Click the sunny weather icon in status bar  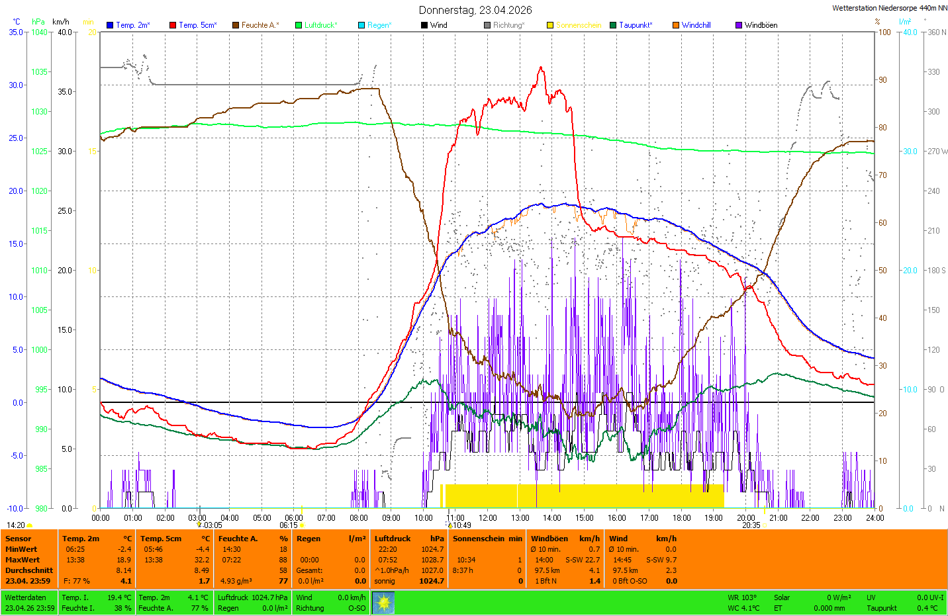pos(383,603)
